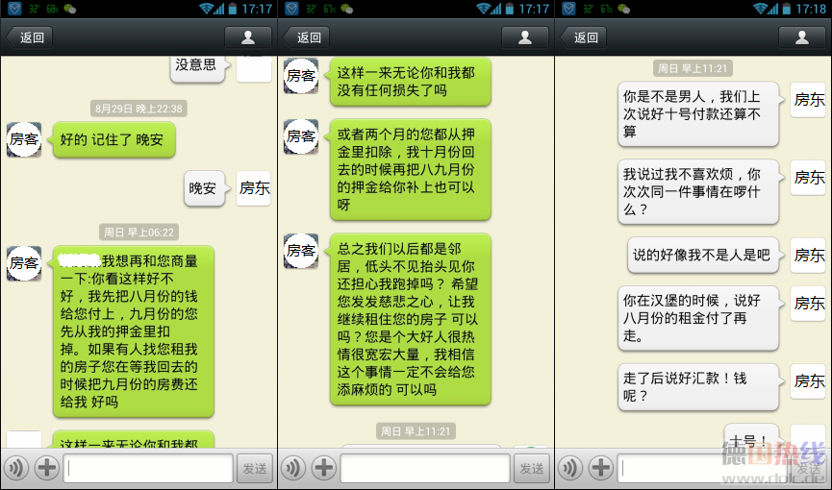The image size is (832, 490).
Task: Tap the plus attachment icon in left chat
Action: point(47,468)
